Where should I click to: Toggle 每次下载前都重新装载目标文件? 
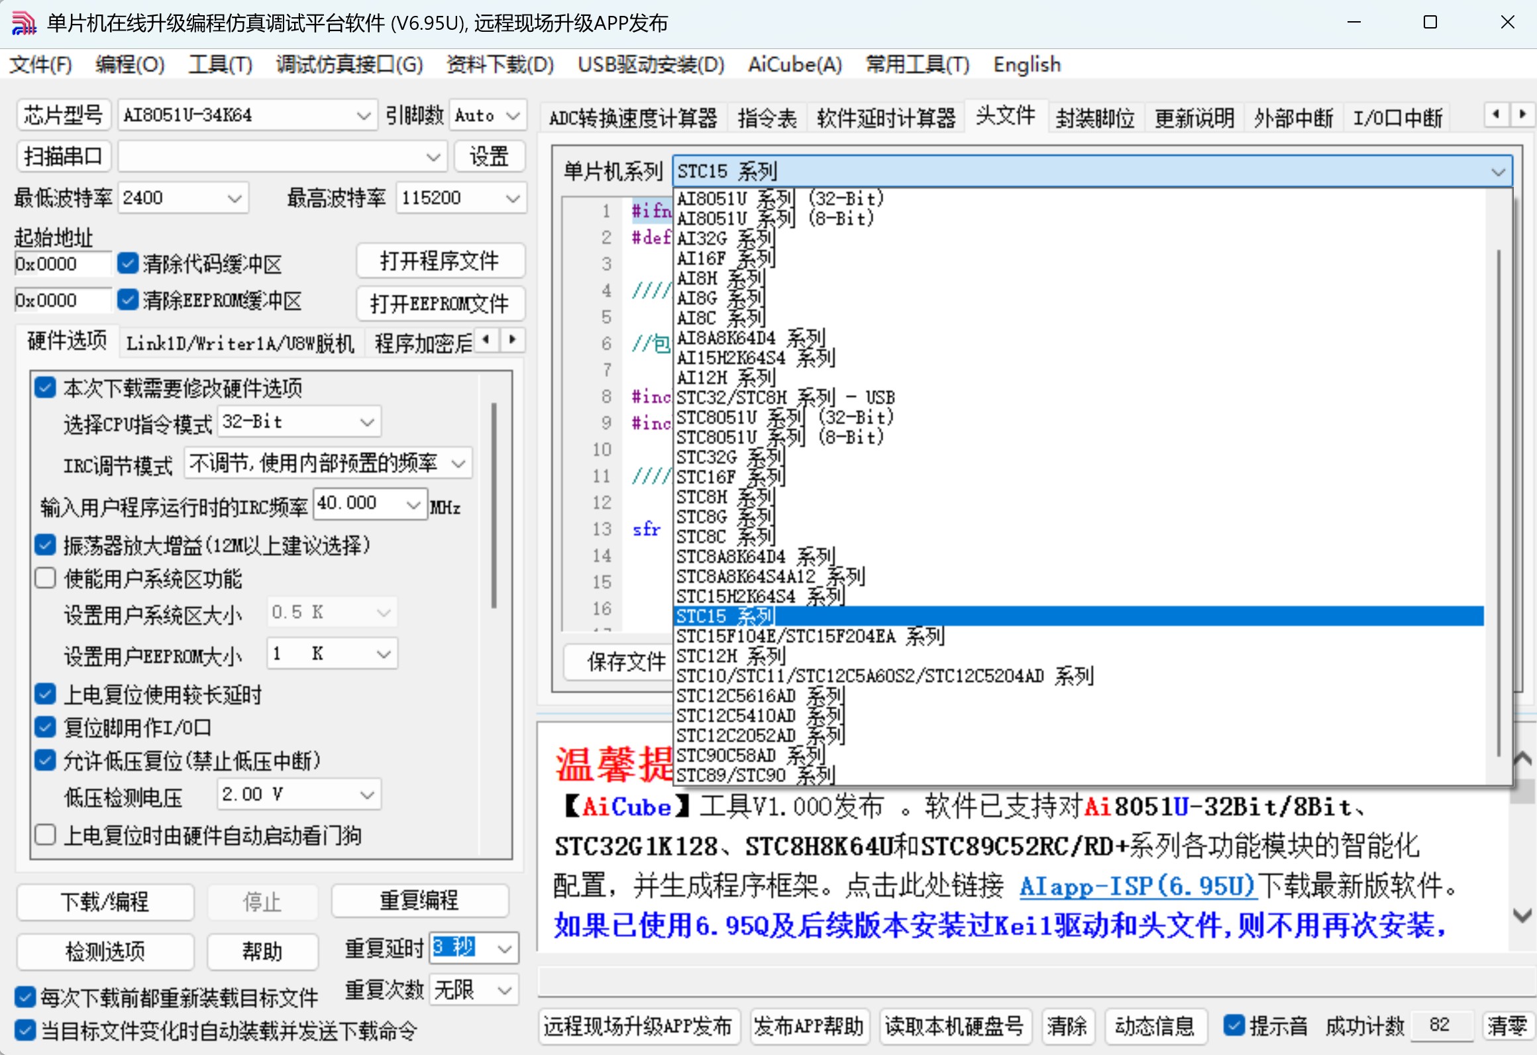tap(25, 996)
